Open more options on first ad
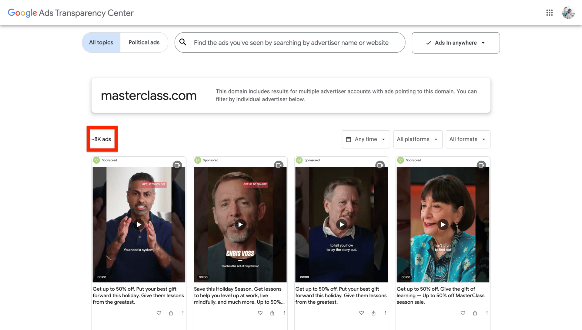Image resolution: width=582 pixels, height=330 pixels. pyautogui.click(x=183, y=313)
